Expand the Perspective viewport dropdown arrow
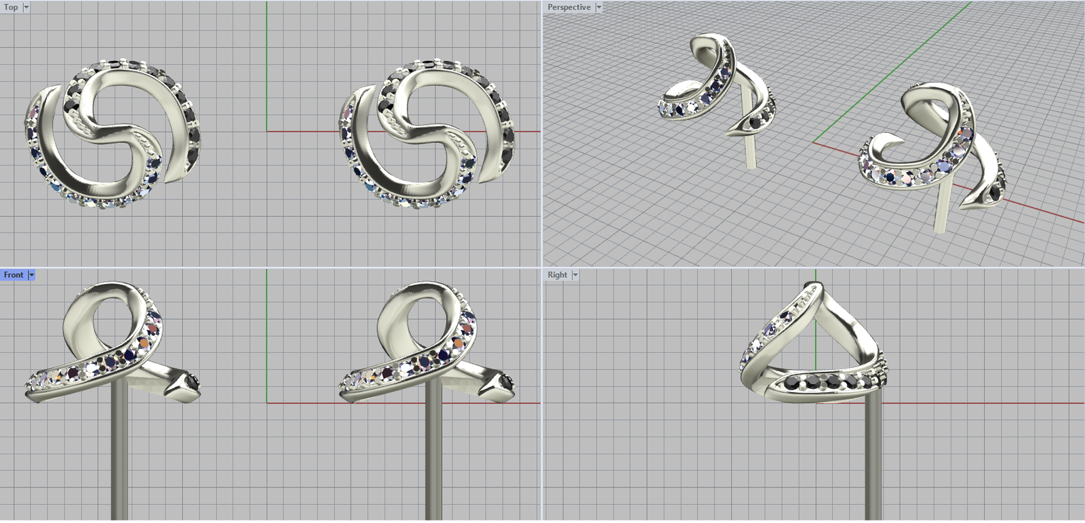 599,7
